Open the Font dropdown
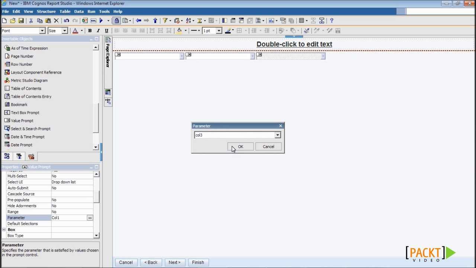 tap(42, 31)
